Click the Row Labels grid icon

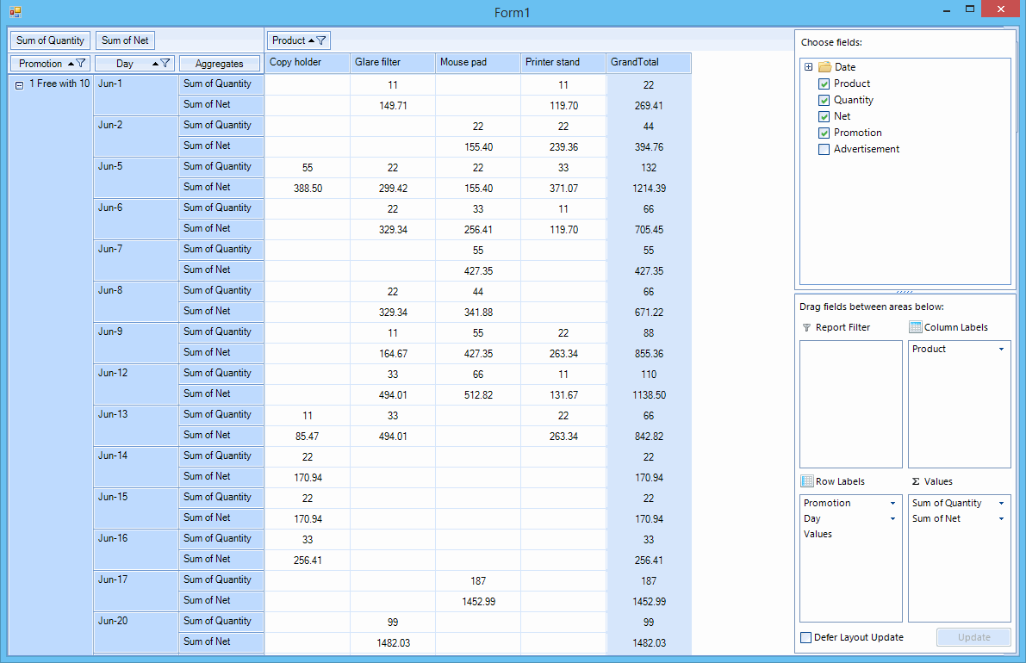coord(807,481)
